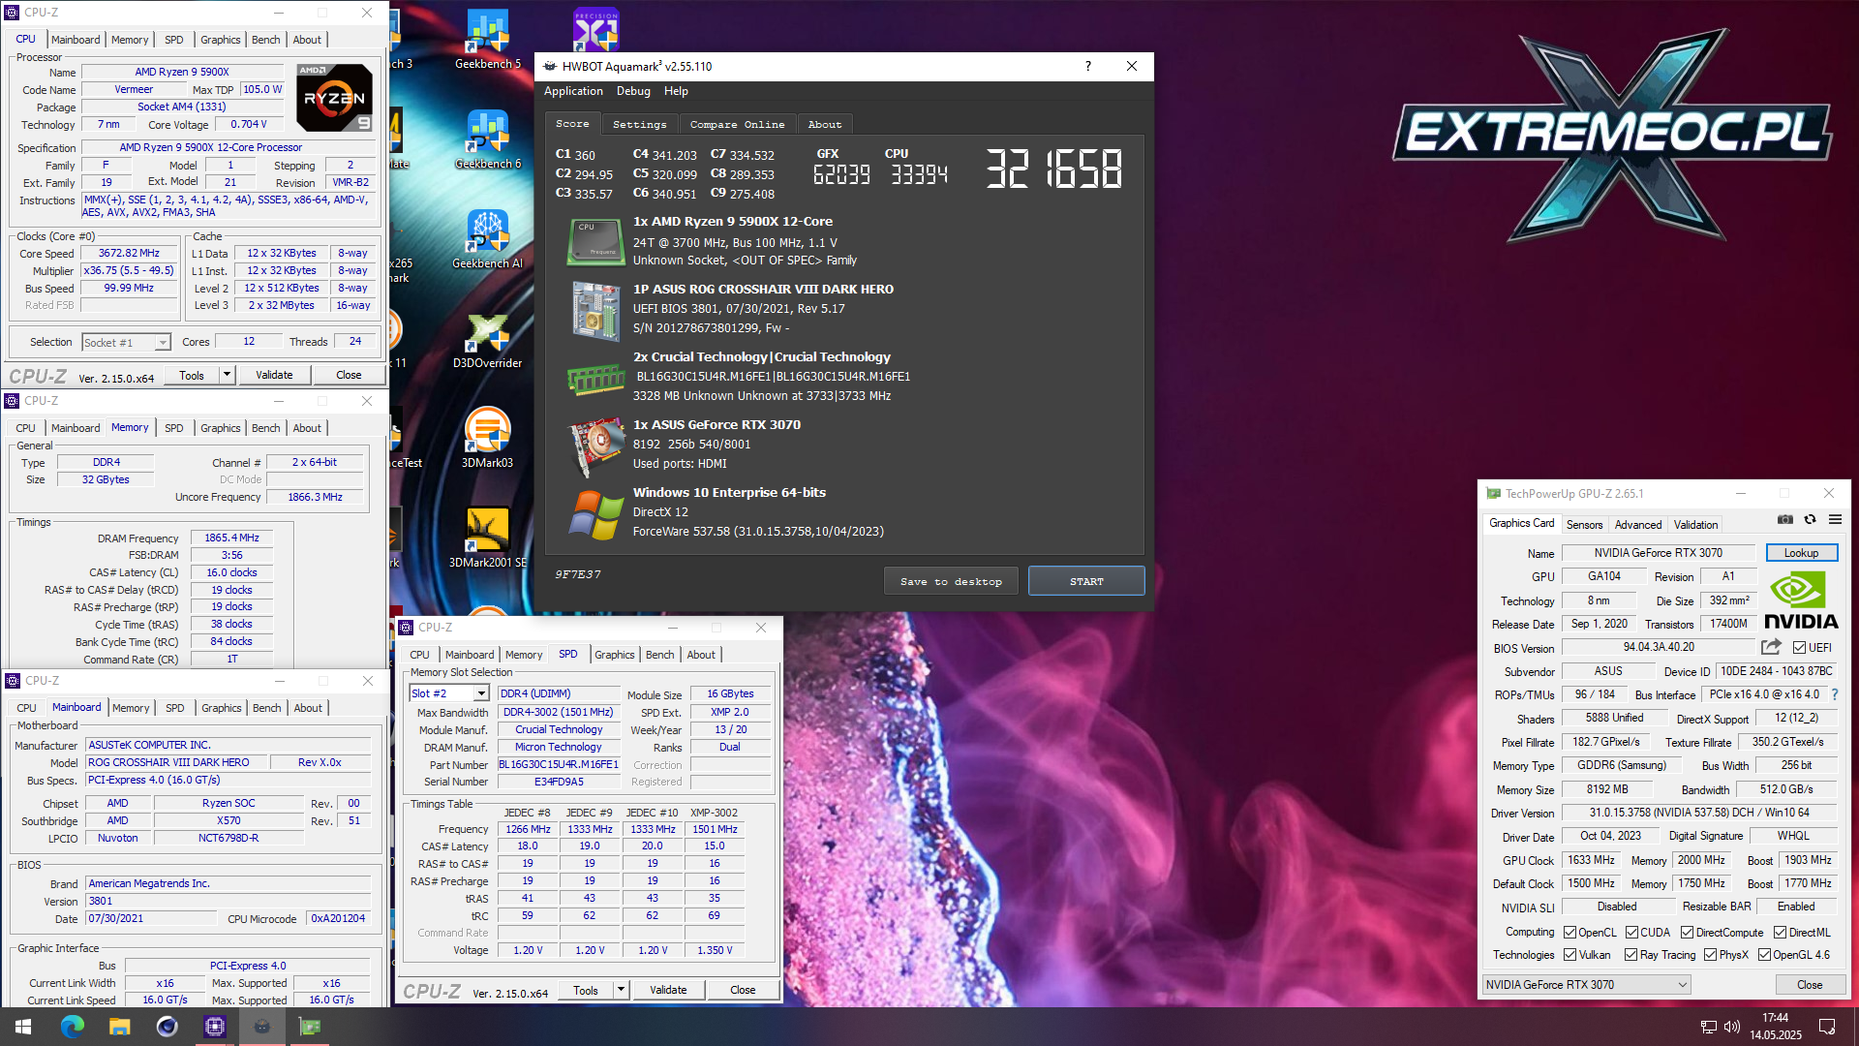Toggle the CUDA checkbox
The image size is (1859, 1046).
coord(1631,933)
